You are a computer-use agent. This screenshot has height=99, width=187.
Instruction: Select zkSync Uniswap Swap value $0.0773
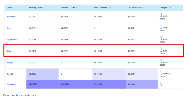[32, 63]
